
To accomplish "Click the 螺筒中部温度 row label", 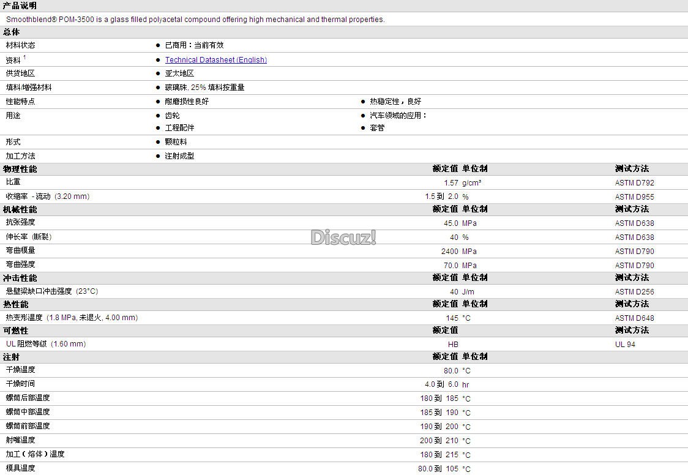I will [x=28, y=411].
